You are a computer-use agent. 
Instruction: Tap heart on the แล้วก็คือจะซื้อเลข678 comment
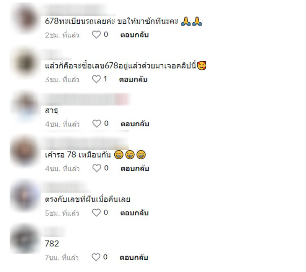pos(96,79)
